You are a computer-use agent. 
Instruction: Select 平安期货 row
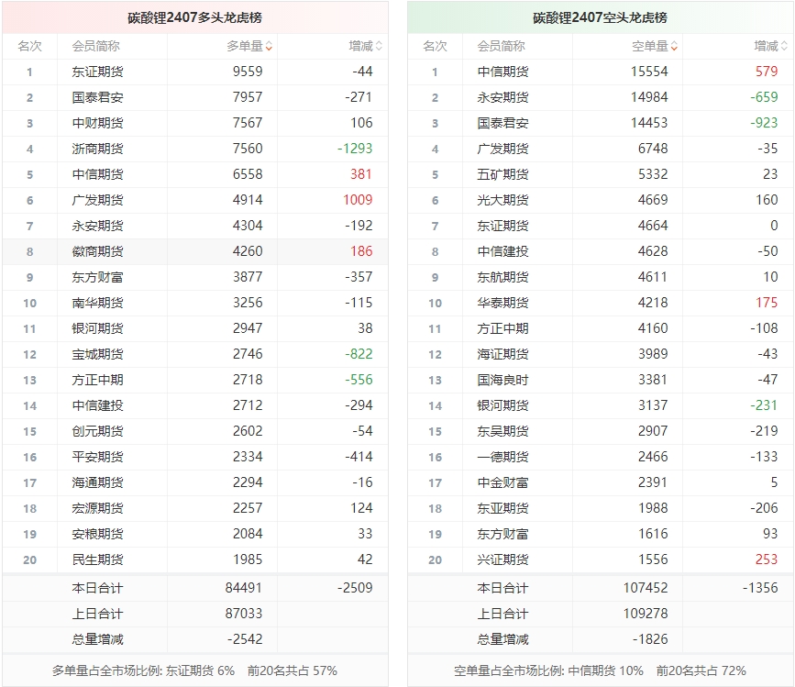click(x=195, y=458)
